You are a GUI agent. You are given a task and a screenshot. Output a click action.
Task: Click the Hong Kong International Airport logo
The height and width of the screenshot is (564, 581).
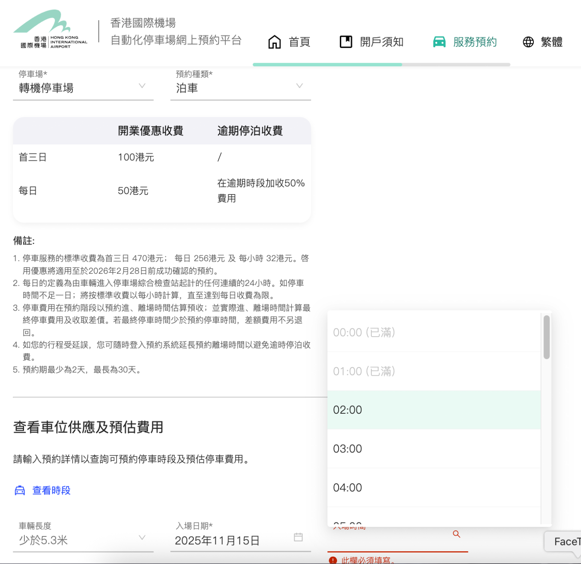50,29
